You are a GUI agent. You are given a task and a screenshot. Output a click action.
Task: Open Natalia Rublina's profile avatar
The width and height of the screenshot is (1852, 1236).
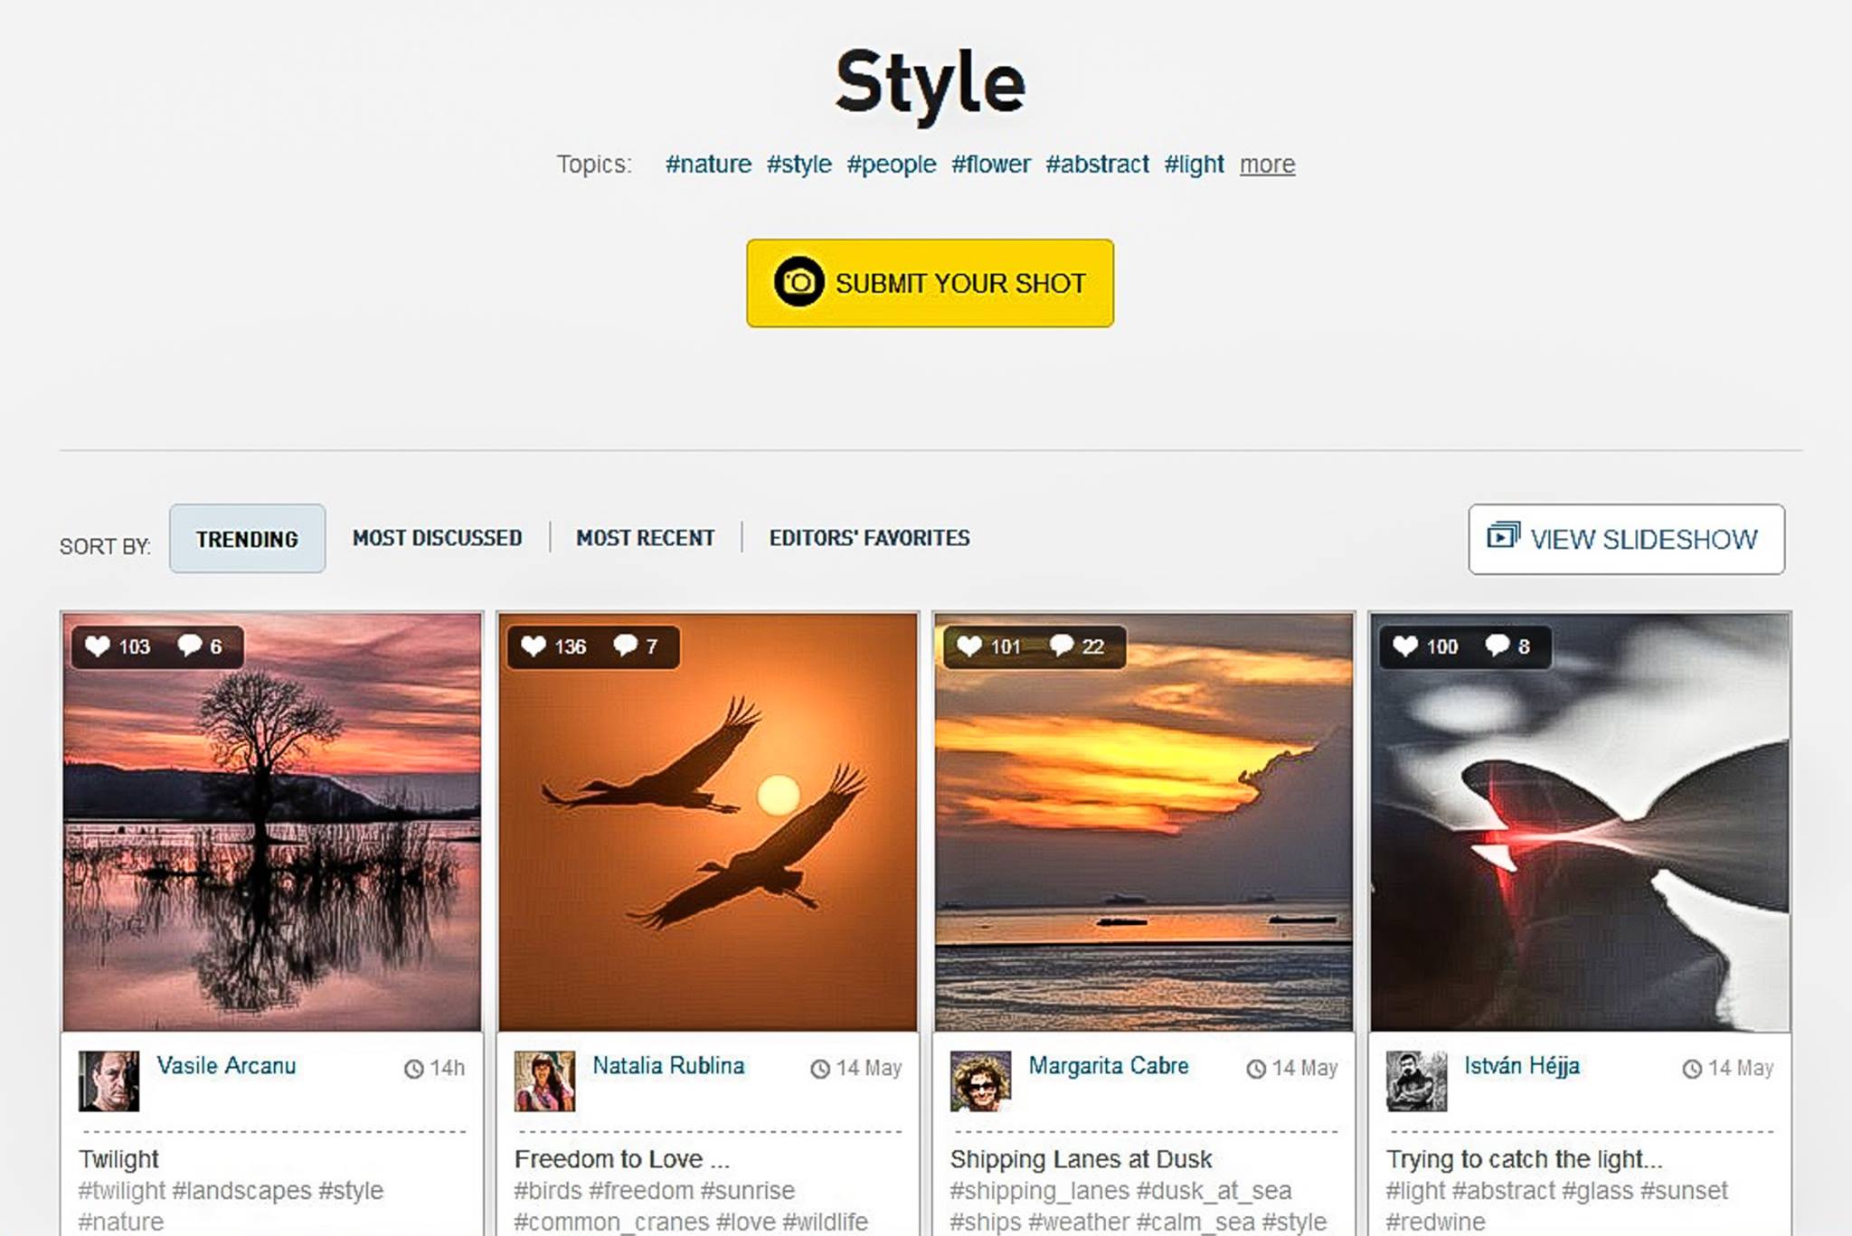coord(544,1080)
